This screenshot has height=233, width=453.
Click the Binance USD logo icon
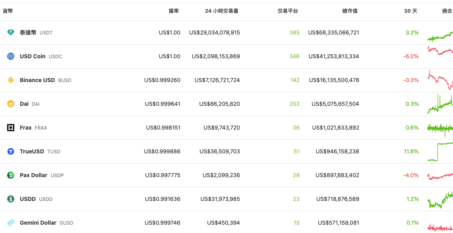11,80
